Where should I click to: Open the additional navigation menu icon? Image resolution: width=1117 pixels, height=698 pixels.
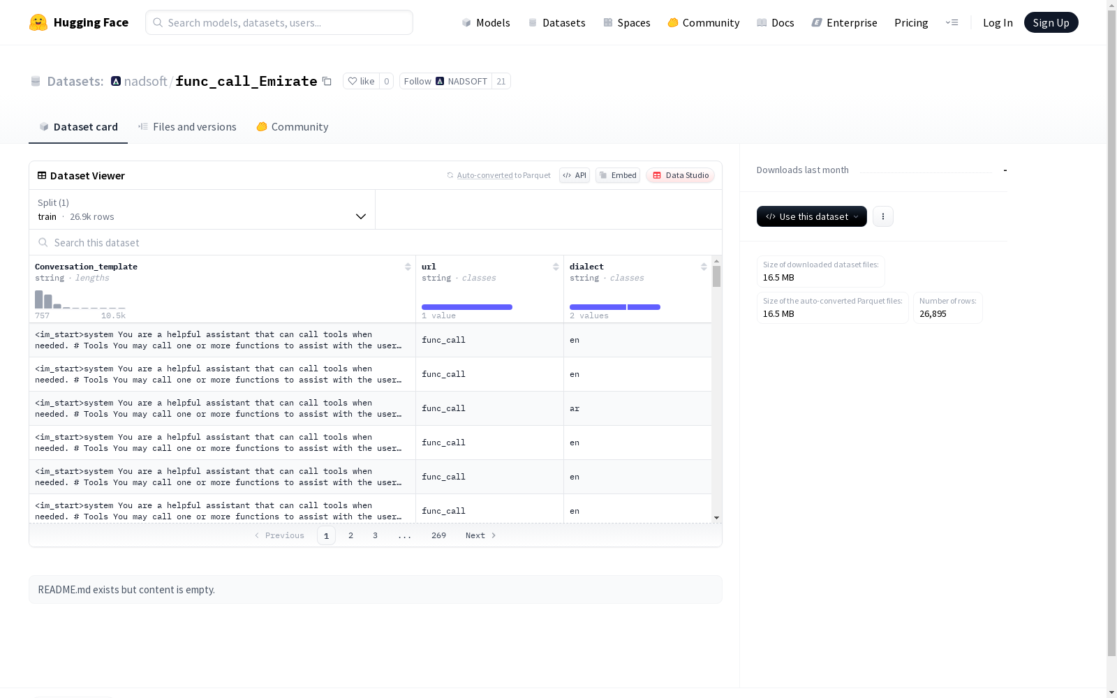coord(952,22)
